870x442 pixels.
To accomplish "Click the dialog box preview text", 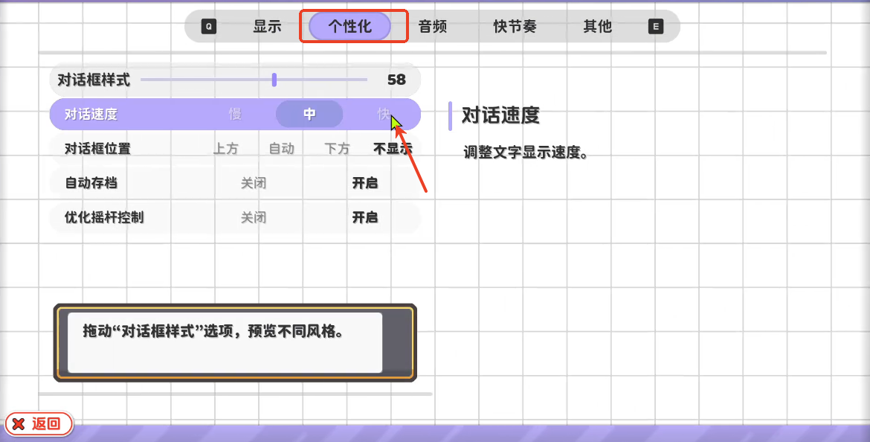I will [213, 332].
